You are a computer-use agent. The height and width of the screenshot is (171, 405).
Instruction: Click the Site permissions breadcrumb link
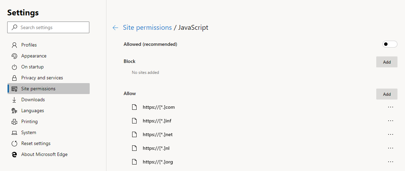[147, 28]
